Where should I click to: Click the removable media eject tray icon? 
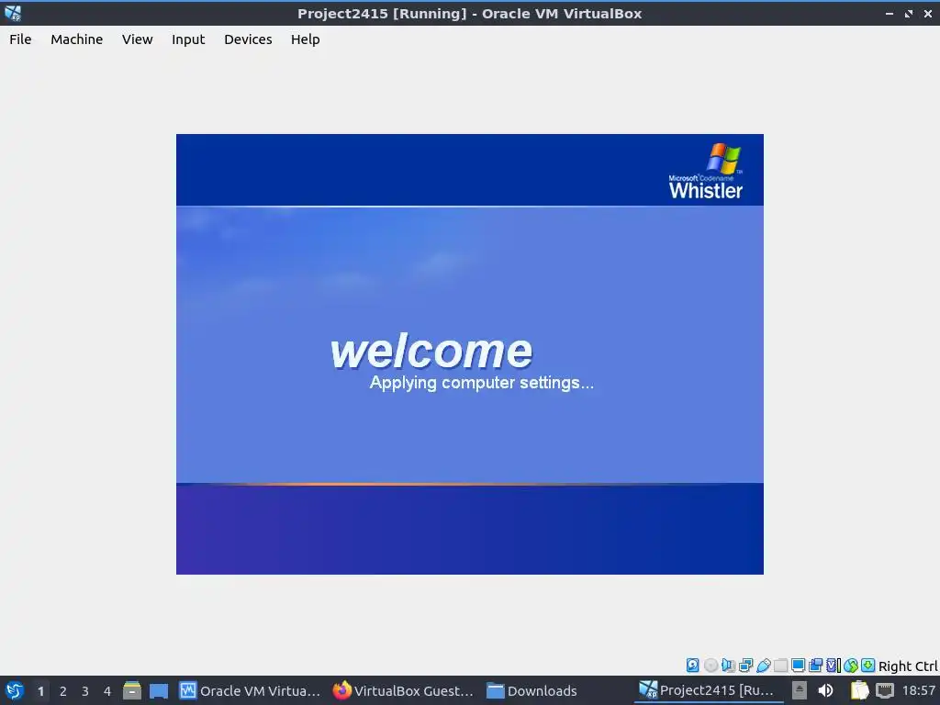click(x=800, y=690)
